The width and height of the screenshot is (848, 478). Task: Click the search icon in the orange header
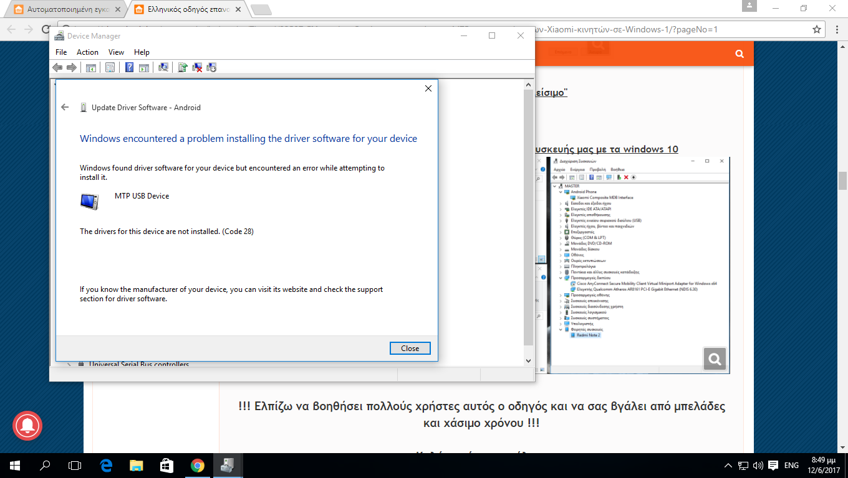click(740, 54)
